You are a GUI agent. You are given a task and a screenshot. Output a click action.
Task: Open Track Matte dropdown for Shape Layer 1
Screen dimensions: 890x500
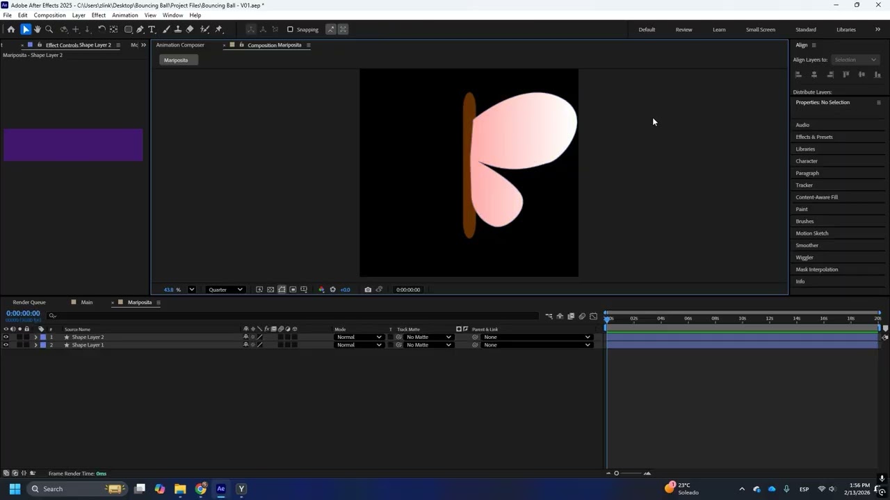428,345
